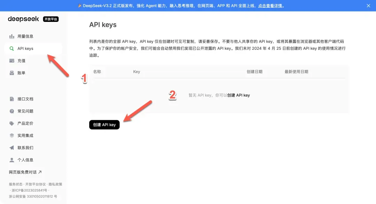Click the Key column header
This screenshot has width=376, height=204.
pos(136,72)
